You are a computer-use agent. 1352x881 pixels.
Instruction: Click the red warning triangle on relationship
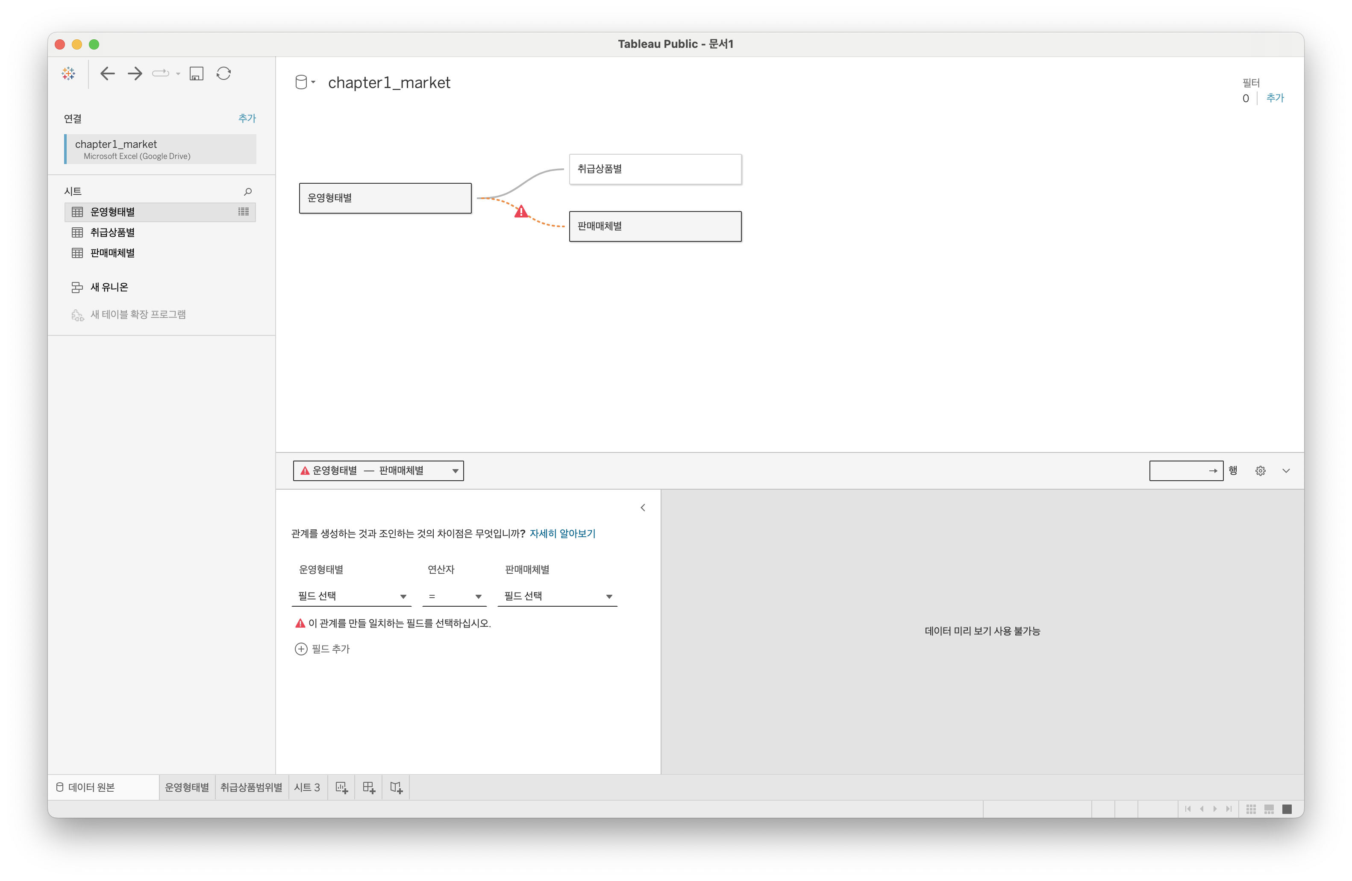point(521,212)
